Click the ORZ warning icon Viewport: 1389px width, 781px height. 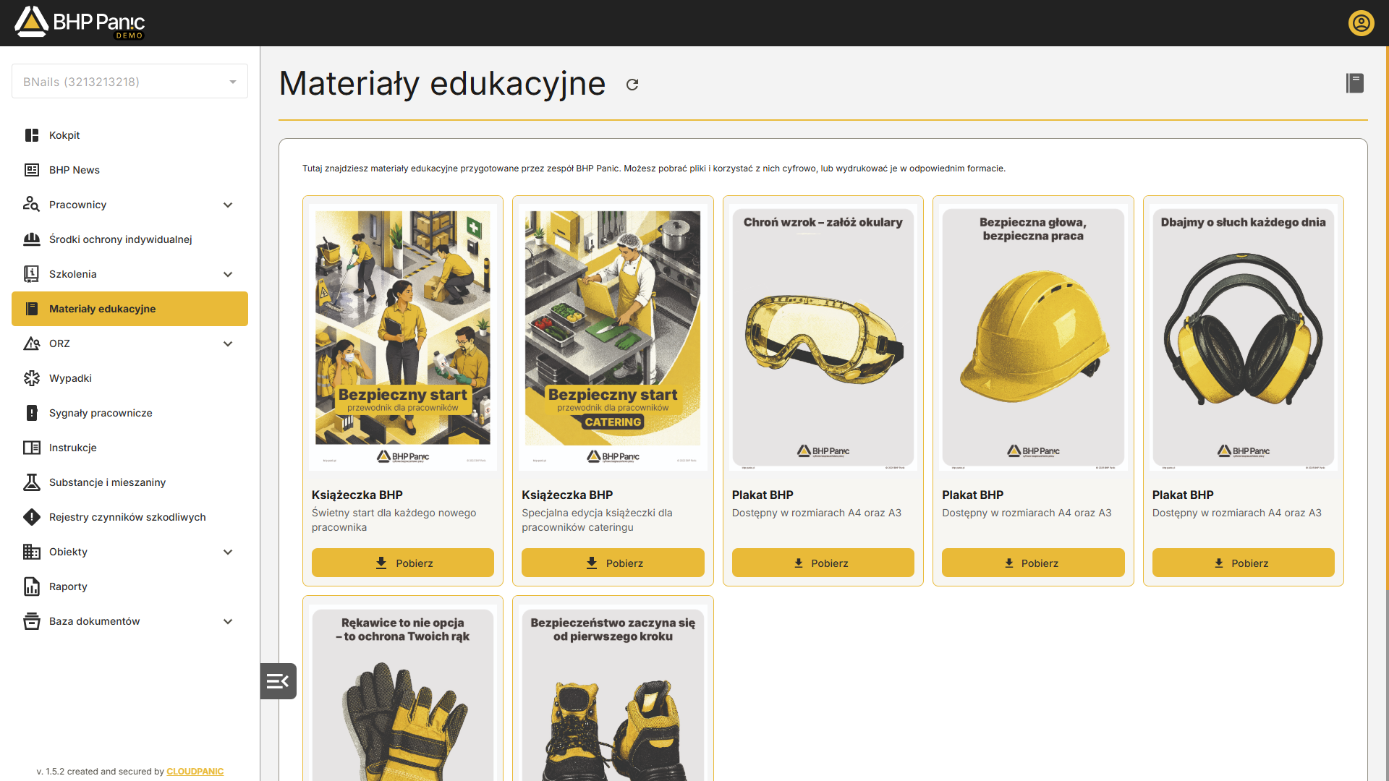click(32, 343)
